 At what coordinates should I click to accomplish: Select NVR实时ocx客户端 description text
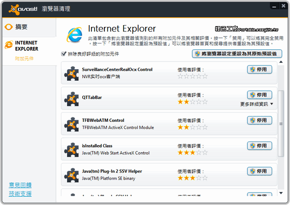101,76
